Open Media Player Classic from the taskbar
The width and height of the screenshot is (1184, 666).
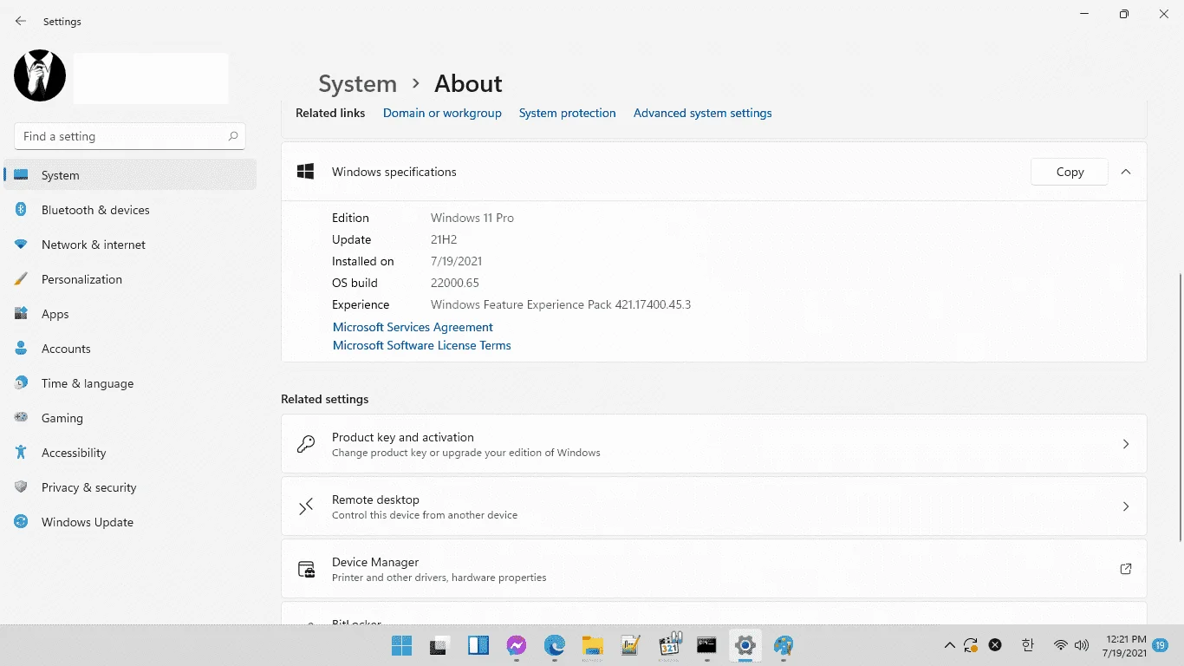[x=670, y=644]
